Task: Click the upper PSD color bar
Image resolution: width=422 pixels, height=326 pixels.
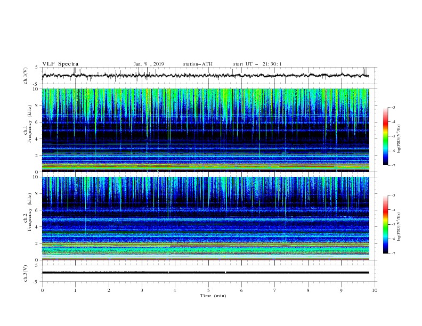Action: coord(386,136)
